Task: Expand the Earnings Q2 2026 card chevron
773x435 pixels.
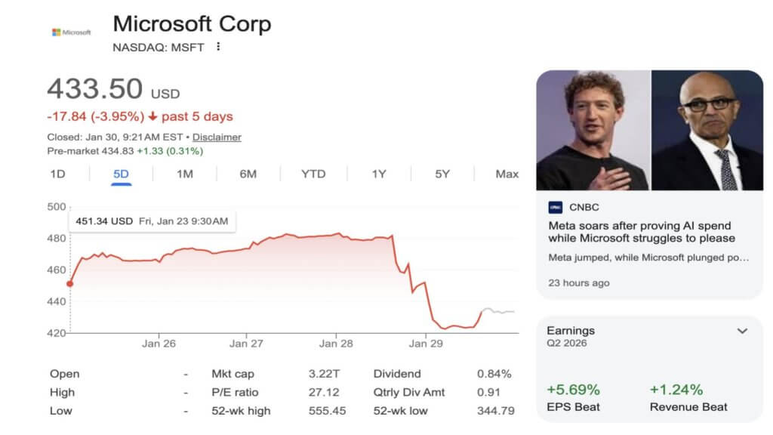Action: (742, 331)
